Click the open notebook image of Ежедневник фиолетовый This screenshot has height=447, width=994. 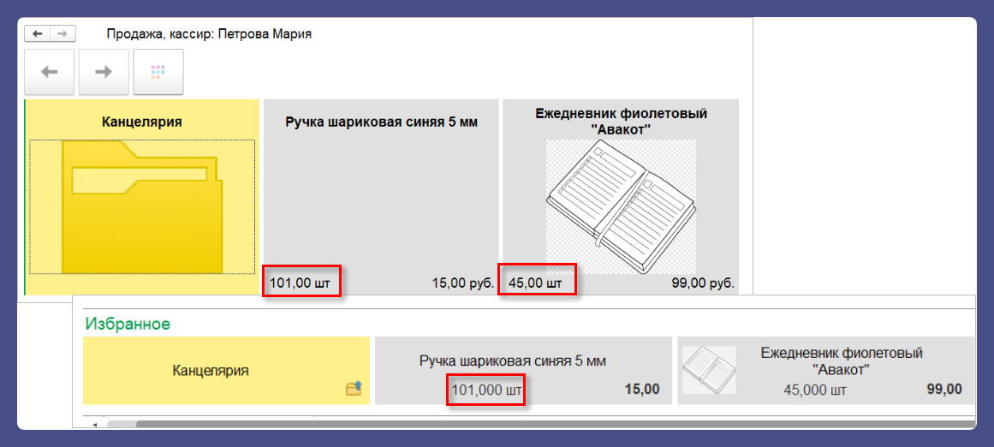[x=621, y=206]
